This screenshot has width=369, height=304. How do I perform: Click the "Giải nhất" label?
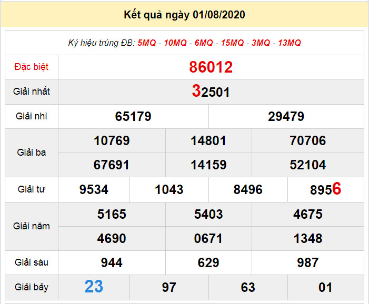31,92
